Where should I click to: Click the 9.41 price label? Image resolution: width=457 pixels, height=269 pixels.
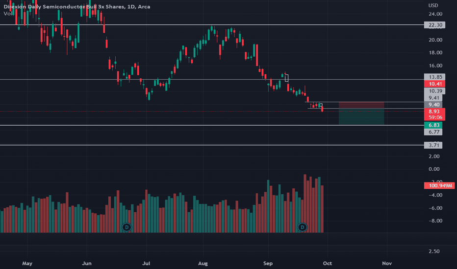[x=433, y=98]
